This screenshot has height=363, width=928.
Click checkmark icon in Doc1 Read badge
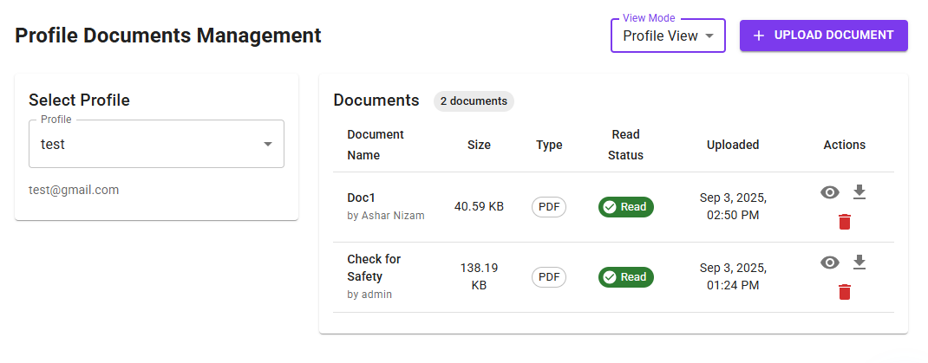click(610, 207)
